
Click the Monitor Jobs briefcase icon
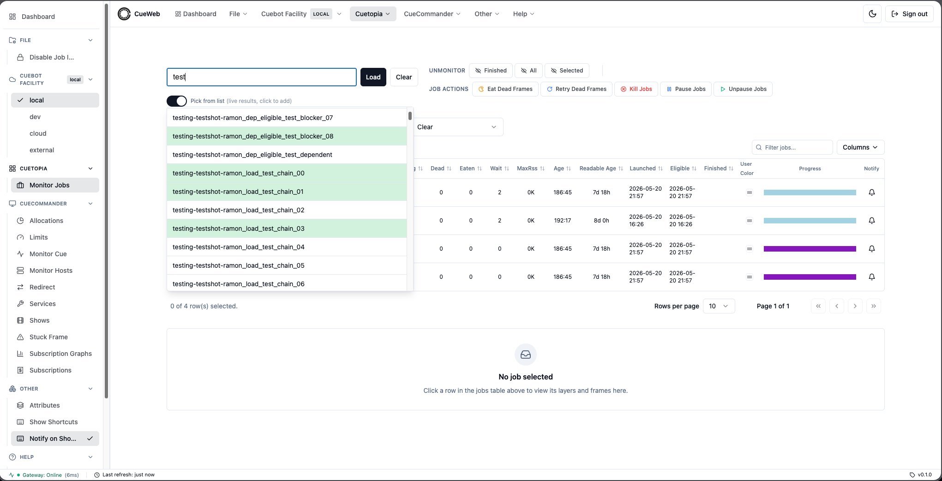(x=20, y=185)
